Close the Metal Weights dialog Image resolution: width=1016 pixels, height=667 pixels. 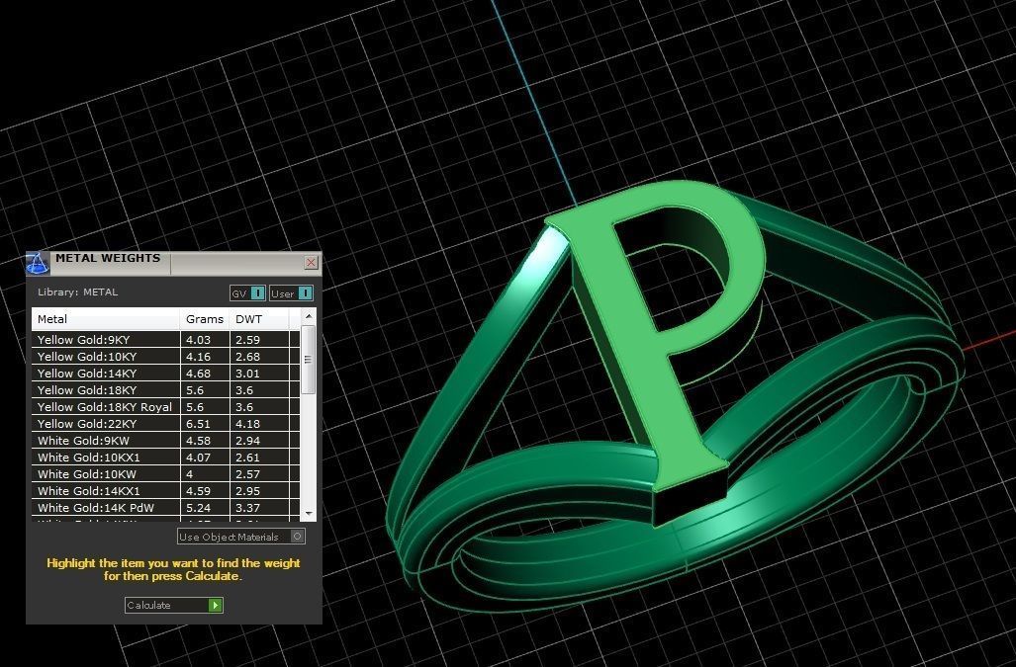[311, 262]
